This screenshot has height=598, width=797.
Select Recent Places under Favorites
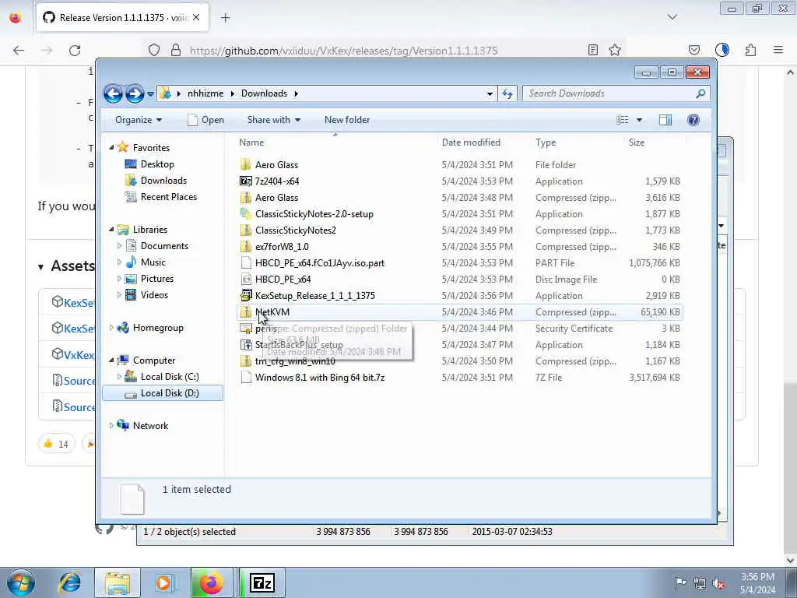point(169,197)
